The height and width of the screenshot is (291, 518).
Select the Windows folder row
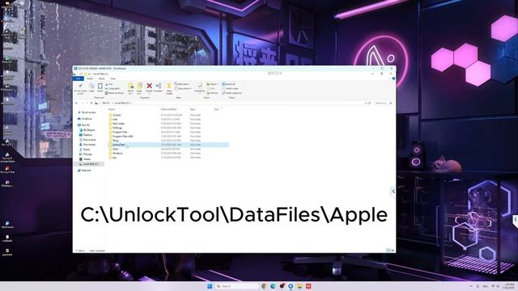pos(168,154)
